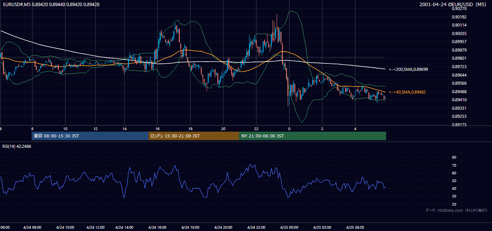Click the 2001-04-24 EUR/USD (M5) title
The image size is (492, 231).
452,5
